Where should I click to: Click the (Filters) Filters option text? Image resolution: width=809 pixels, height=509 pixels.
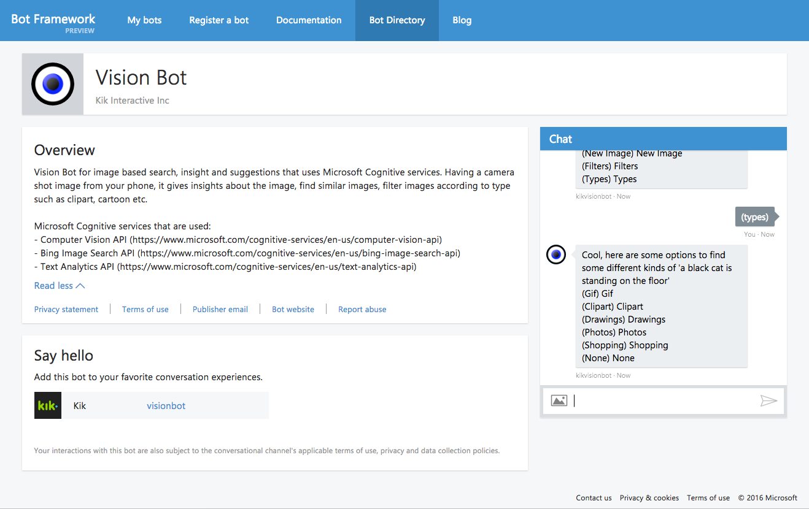tap(610, 166)
